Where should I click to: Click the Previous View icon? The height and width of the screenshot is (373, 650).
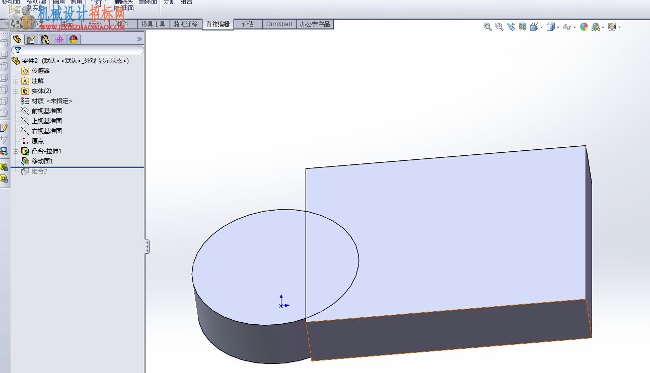tap(511, 27)
